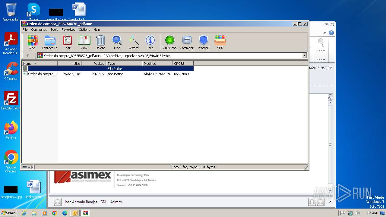Viewport: 386px width, 217px height.
Task: Select the linelines.rtf desktop file
Action: pyautogui.click(x=33, y=189)
